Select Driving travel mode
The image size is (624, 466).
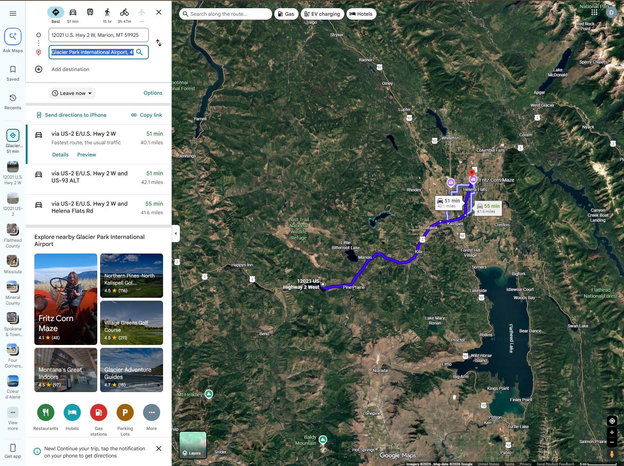[73, 15]
